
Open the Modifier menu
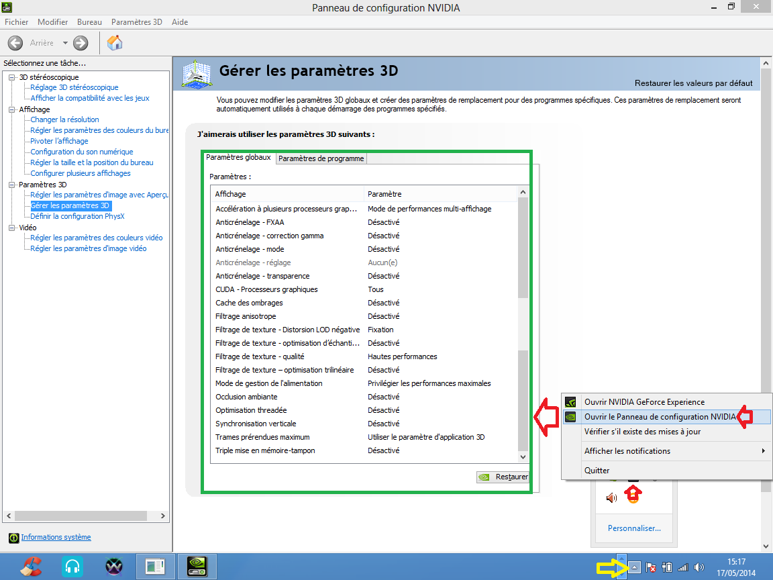[x=53, y=22]
